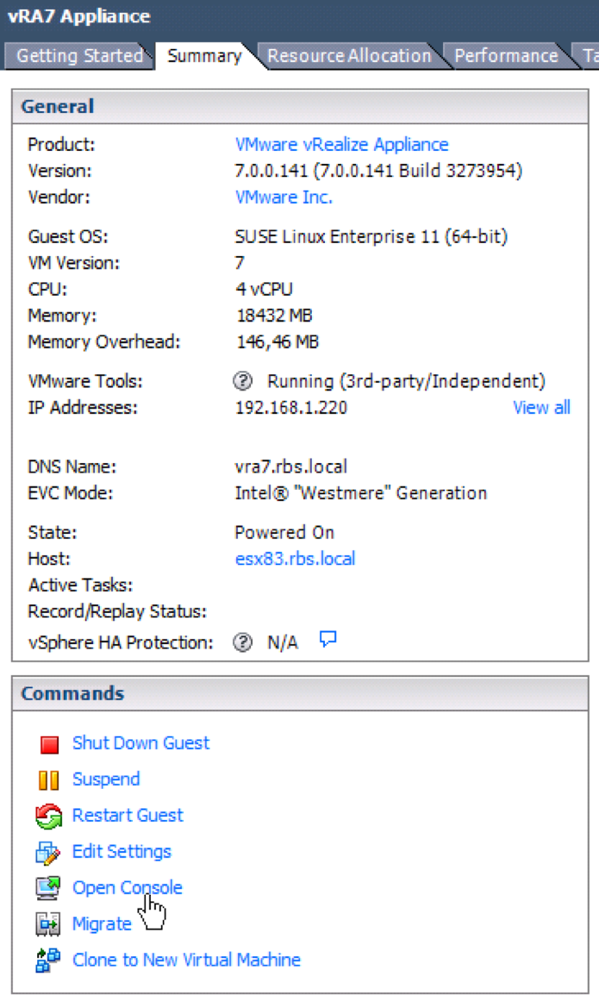Click the DNS name vra7.rbs.local
599x1002 pixels.
click(291, 467)
